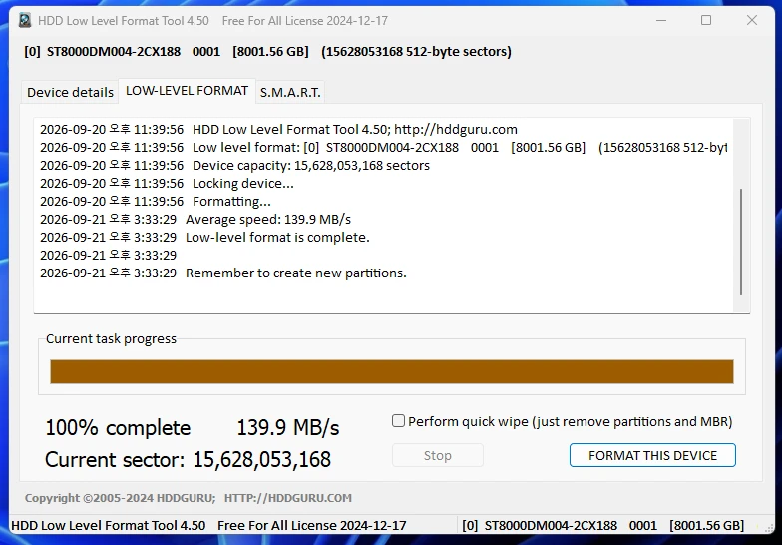Image resolution: width=782 pixels, height=545 pixels.
Task: Click the 'Current task progress' group label
Action: (111, 339)
